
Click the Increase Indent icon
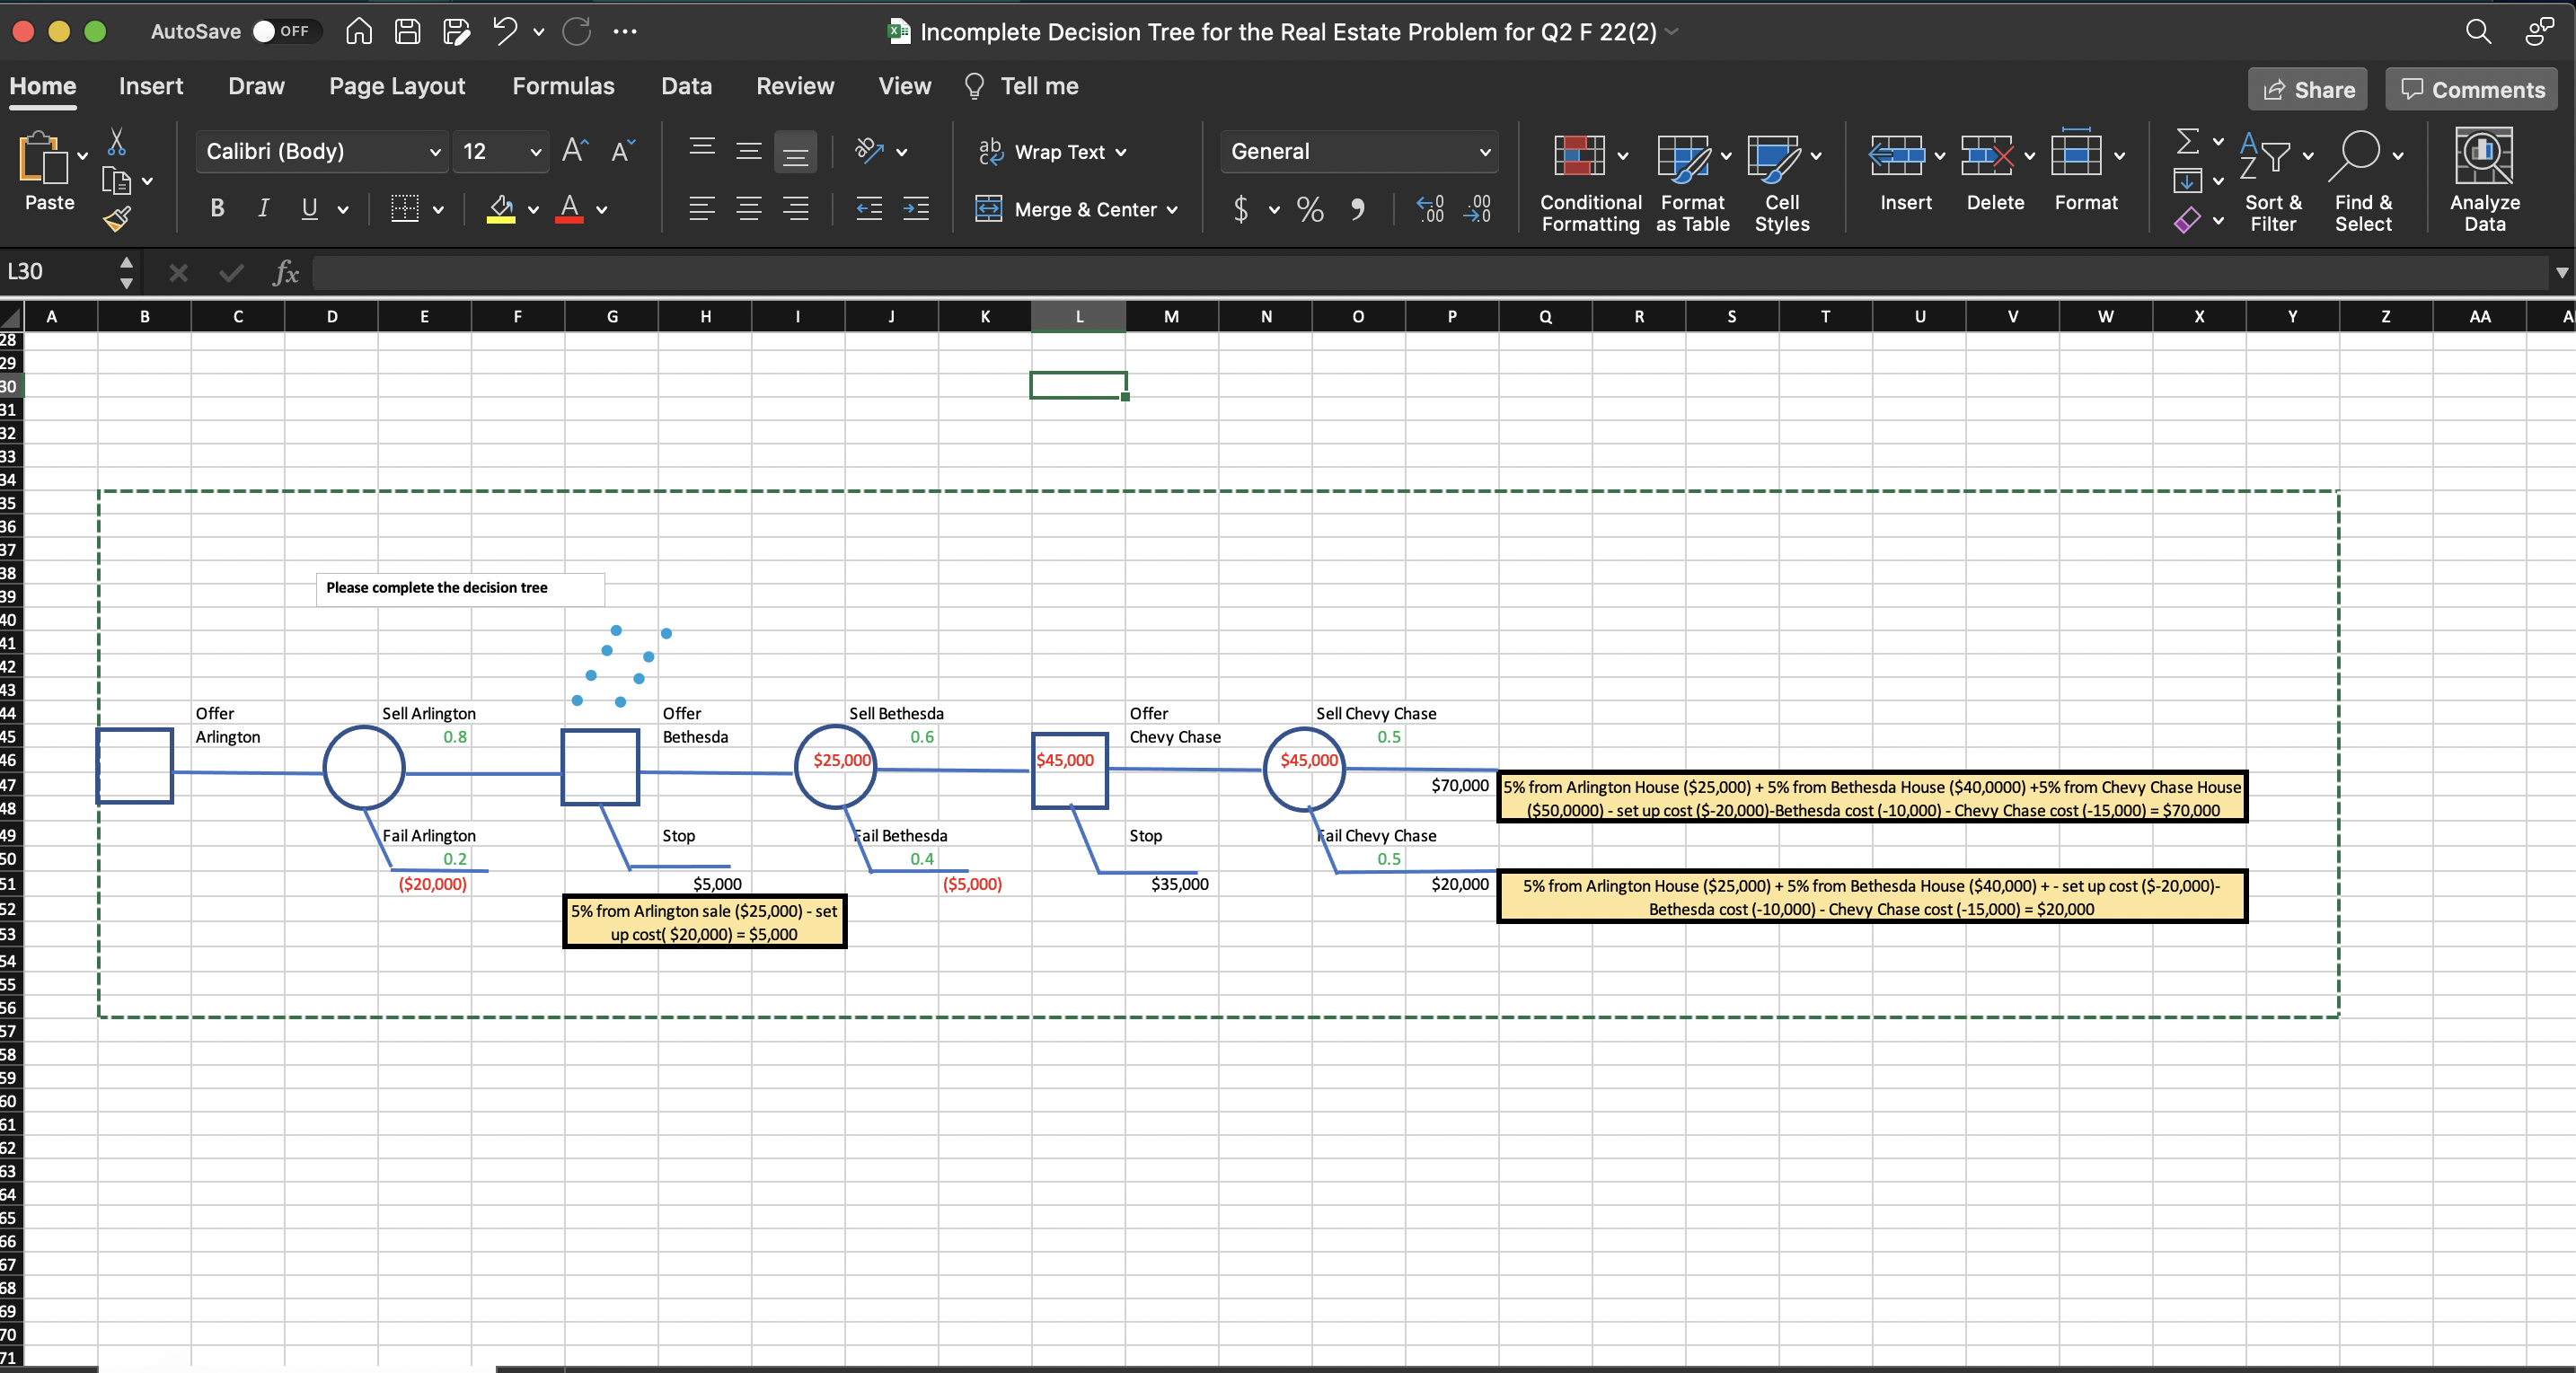pos(915,209)
